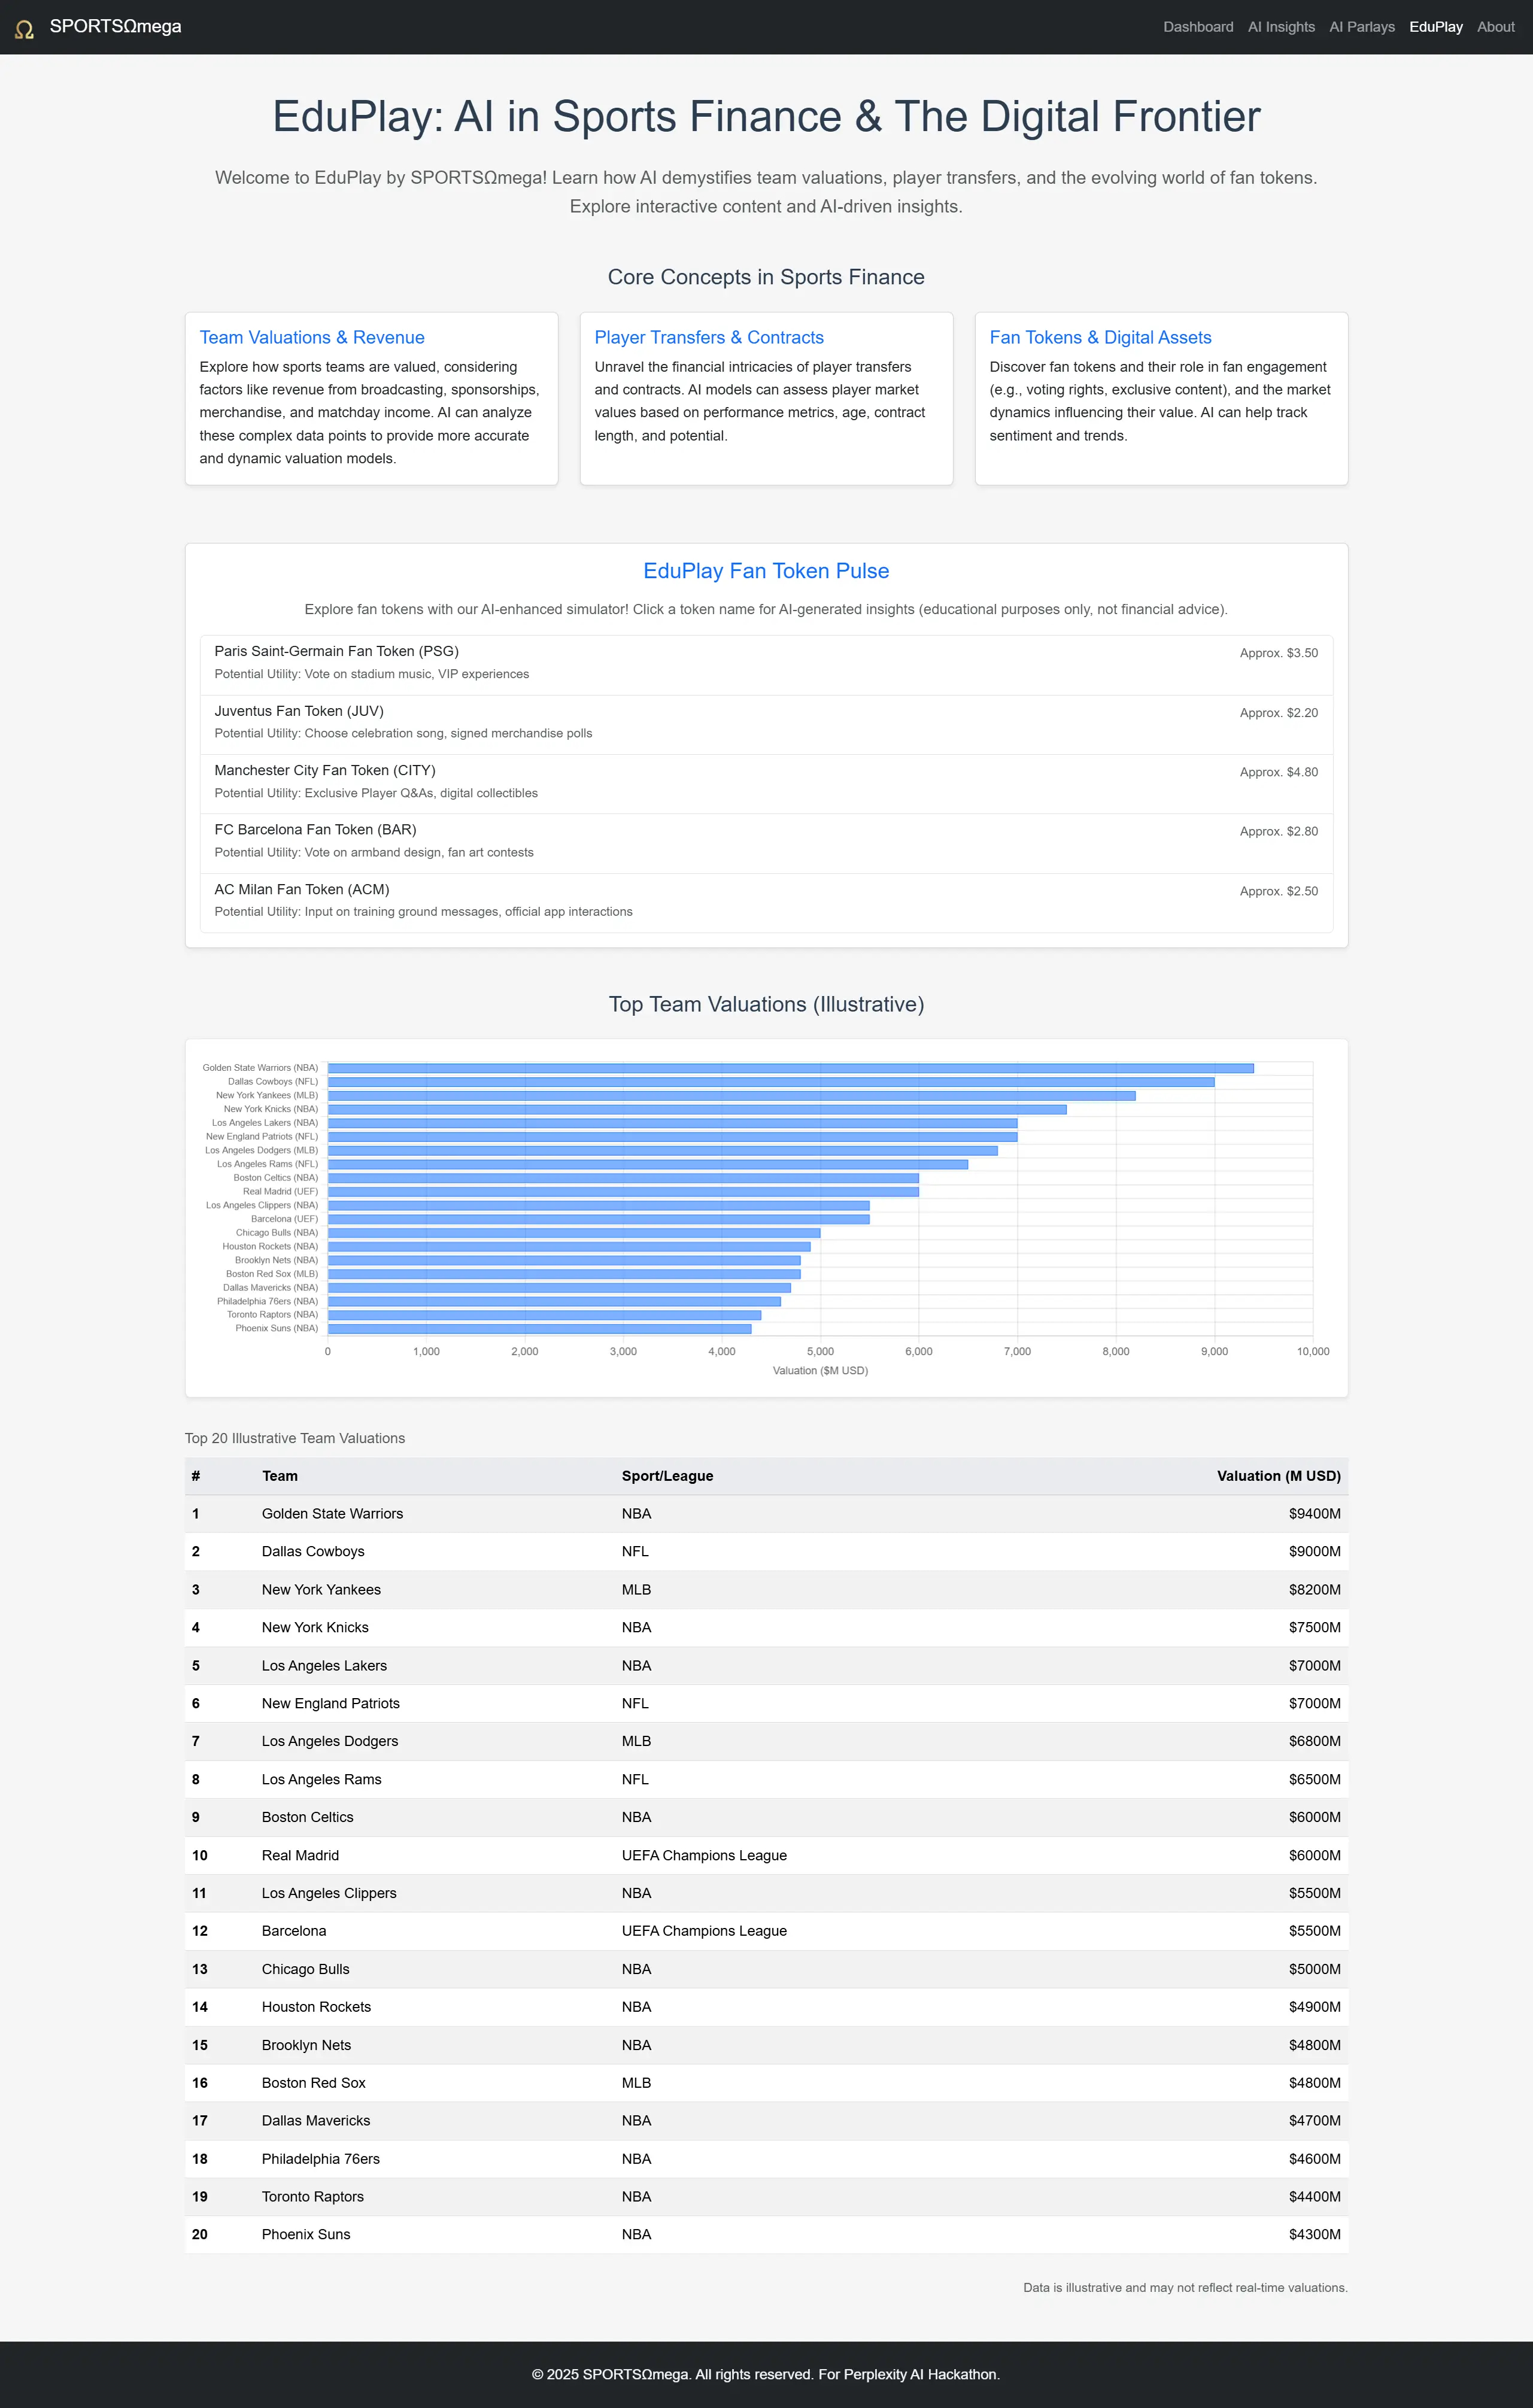Click the Phoenix Suns chart bar
This screenshot has height=2408, width=1533.
pos(539,1329)
